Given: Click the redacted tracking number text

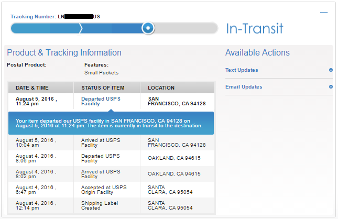Looking at the screenshot, I should coord(79,17).
